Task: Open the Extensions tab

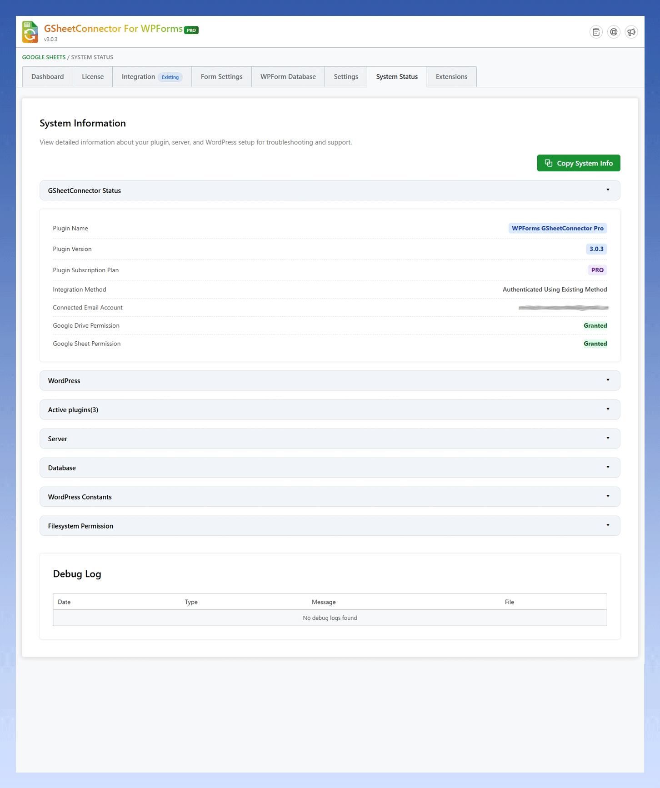Action: pos(451,77)
